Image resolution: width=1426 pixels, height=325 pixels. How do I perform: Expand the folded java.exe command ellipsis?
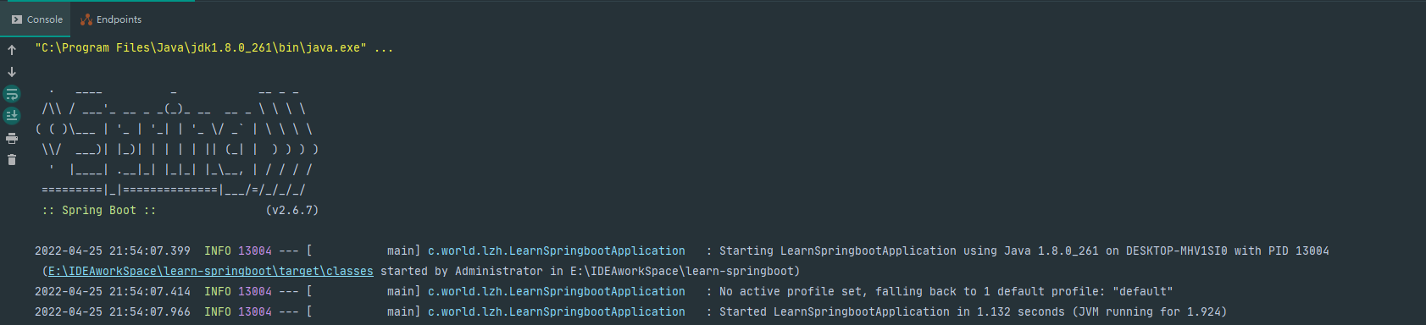(384, 48)
